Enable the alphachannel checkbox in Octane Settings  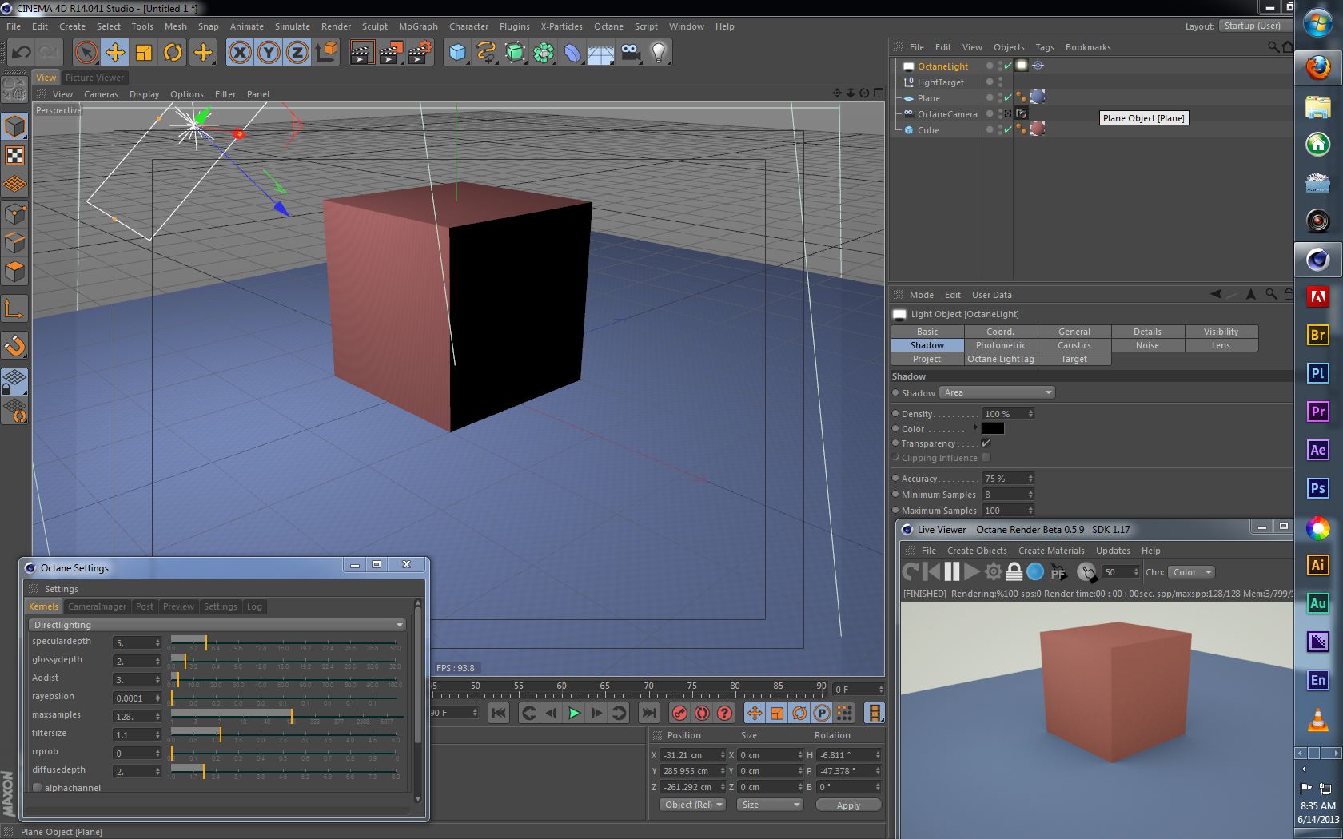[37, 788]
